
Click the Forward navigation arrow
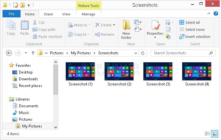pos(18,53)
